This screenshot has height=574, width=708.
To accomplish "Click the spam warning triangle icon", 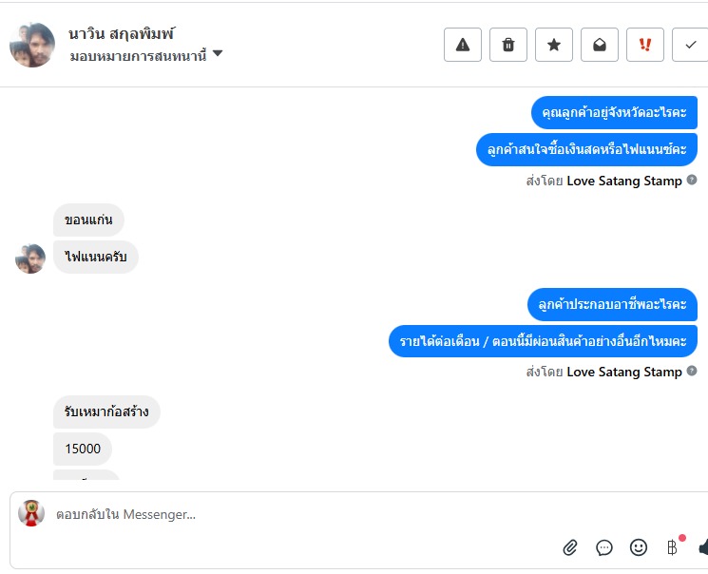I will click(463, 45).
